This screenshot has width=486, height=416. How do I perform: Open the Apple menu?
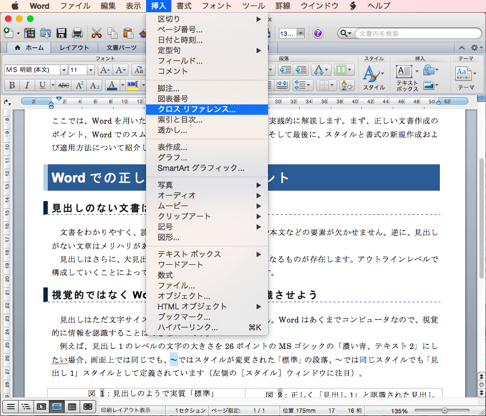coord(15,6)
